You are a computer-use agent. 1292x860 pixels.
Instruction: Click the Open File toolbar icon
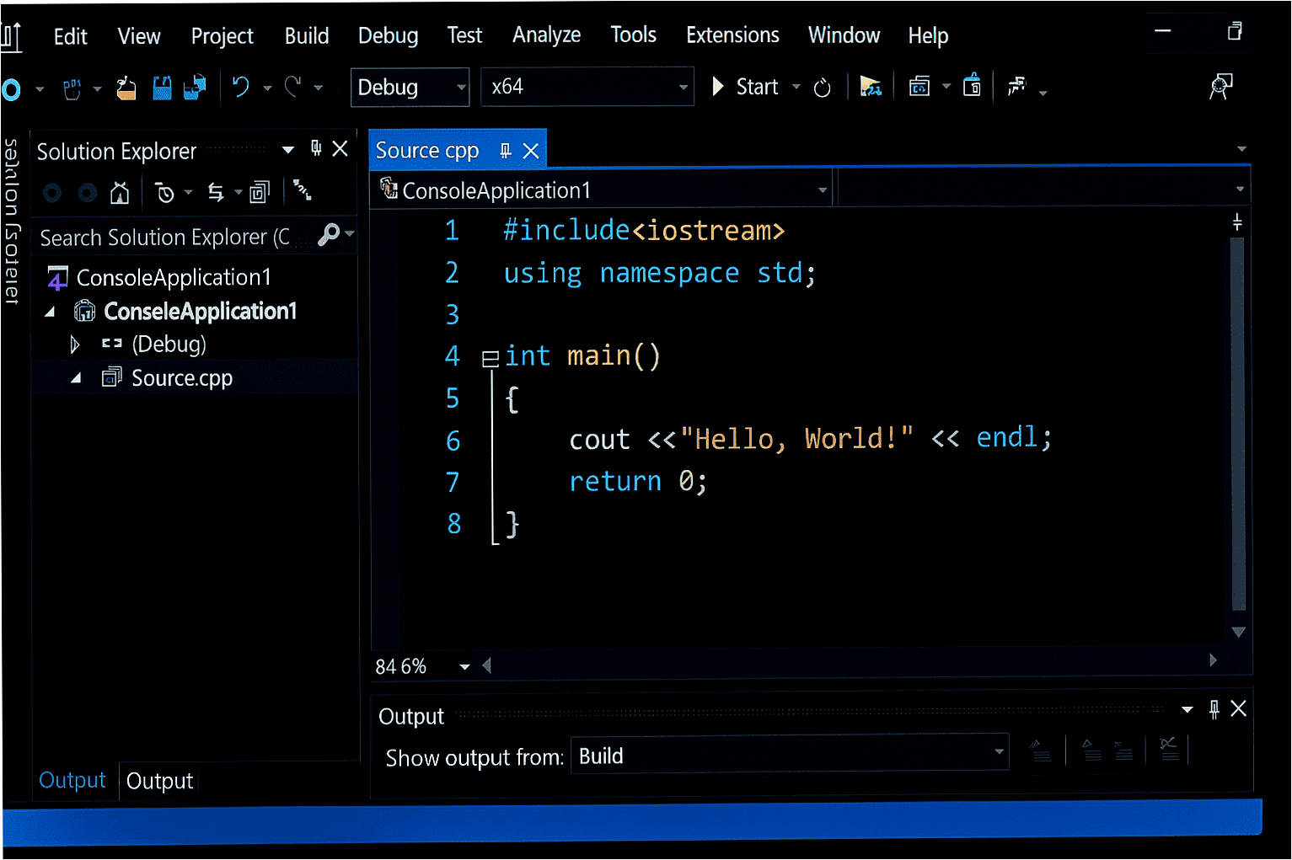click(x=126, y=88)
